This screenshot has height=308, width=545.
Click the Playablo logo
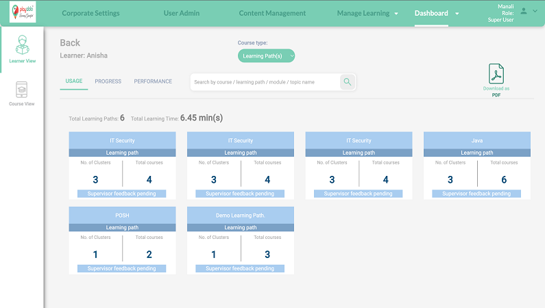pyautogui.click(x=23, y=13)
